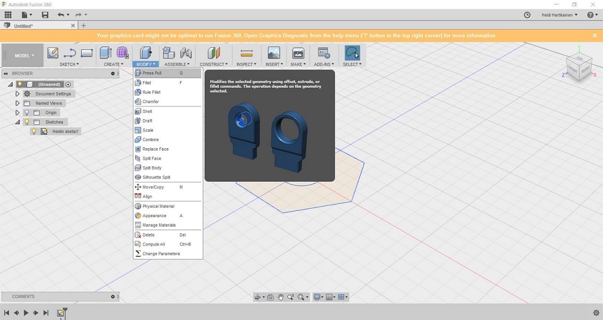Image resolution: width=603 pixels, height=320 pixels.
Task: Toggle visibility bulb of Origin folder
Action: click(26, 112)
